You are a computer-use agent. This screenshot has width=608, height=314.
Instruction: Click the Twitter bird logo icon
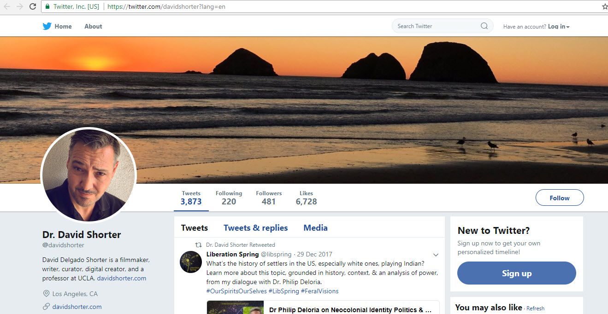(x=47, y=26)
